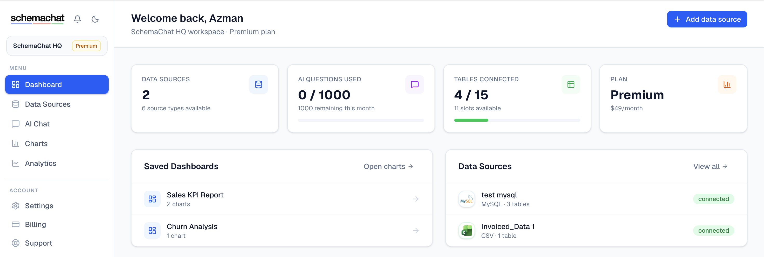The width and height of the screenshot is (764, 257).
Task: Click the '11 slots available' text
Action: coord(477,108)
